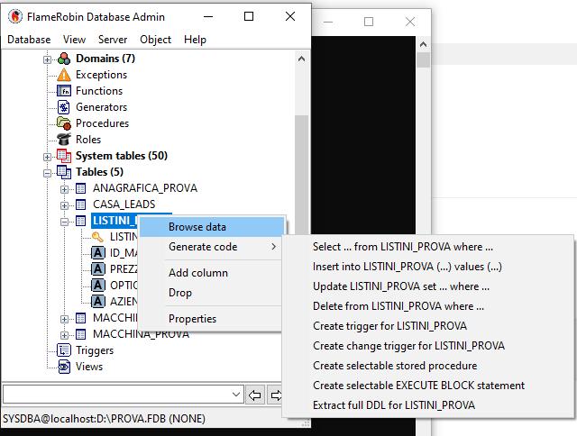Open the Server menu

click(x=113, y=40)
